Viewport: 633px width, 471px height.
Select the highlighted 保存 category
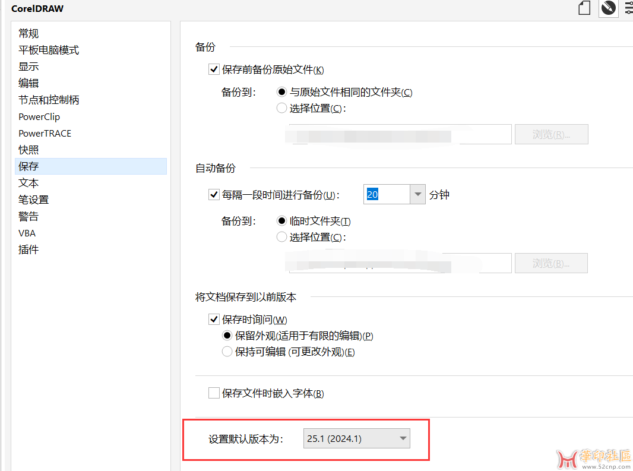[x=91, y=166]
